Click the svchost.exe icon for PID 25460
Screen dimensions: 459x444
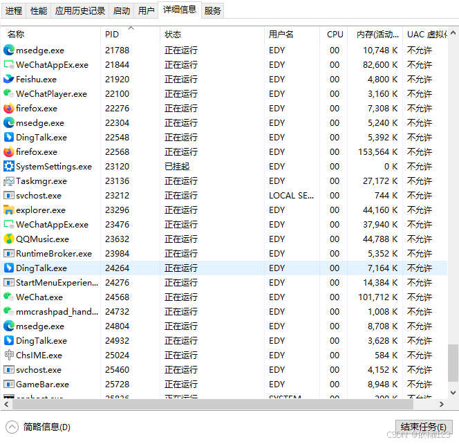(x=9, y=369)
